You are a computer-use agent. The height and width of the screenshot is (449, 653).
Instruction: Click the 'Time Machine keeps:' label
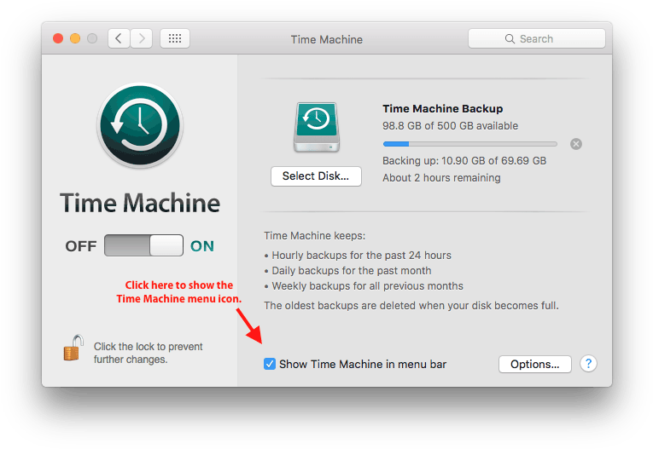point(314,236)
